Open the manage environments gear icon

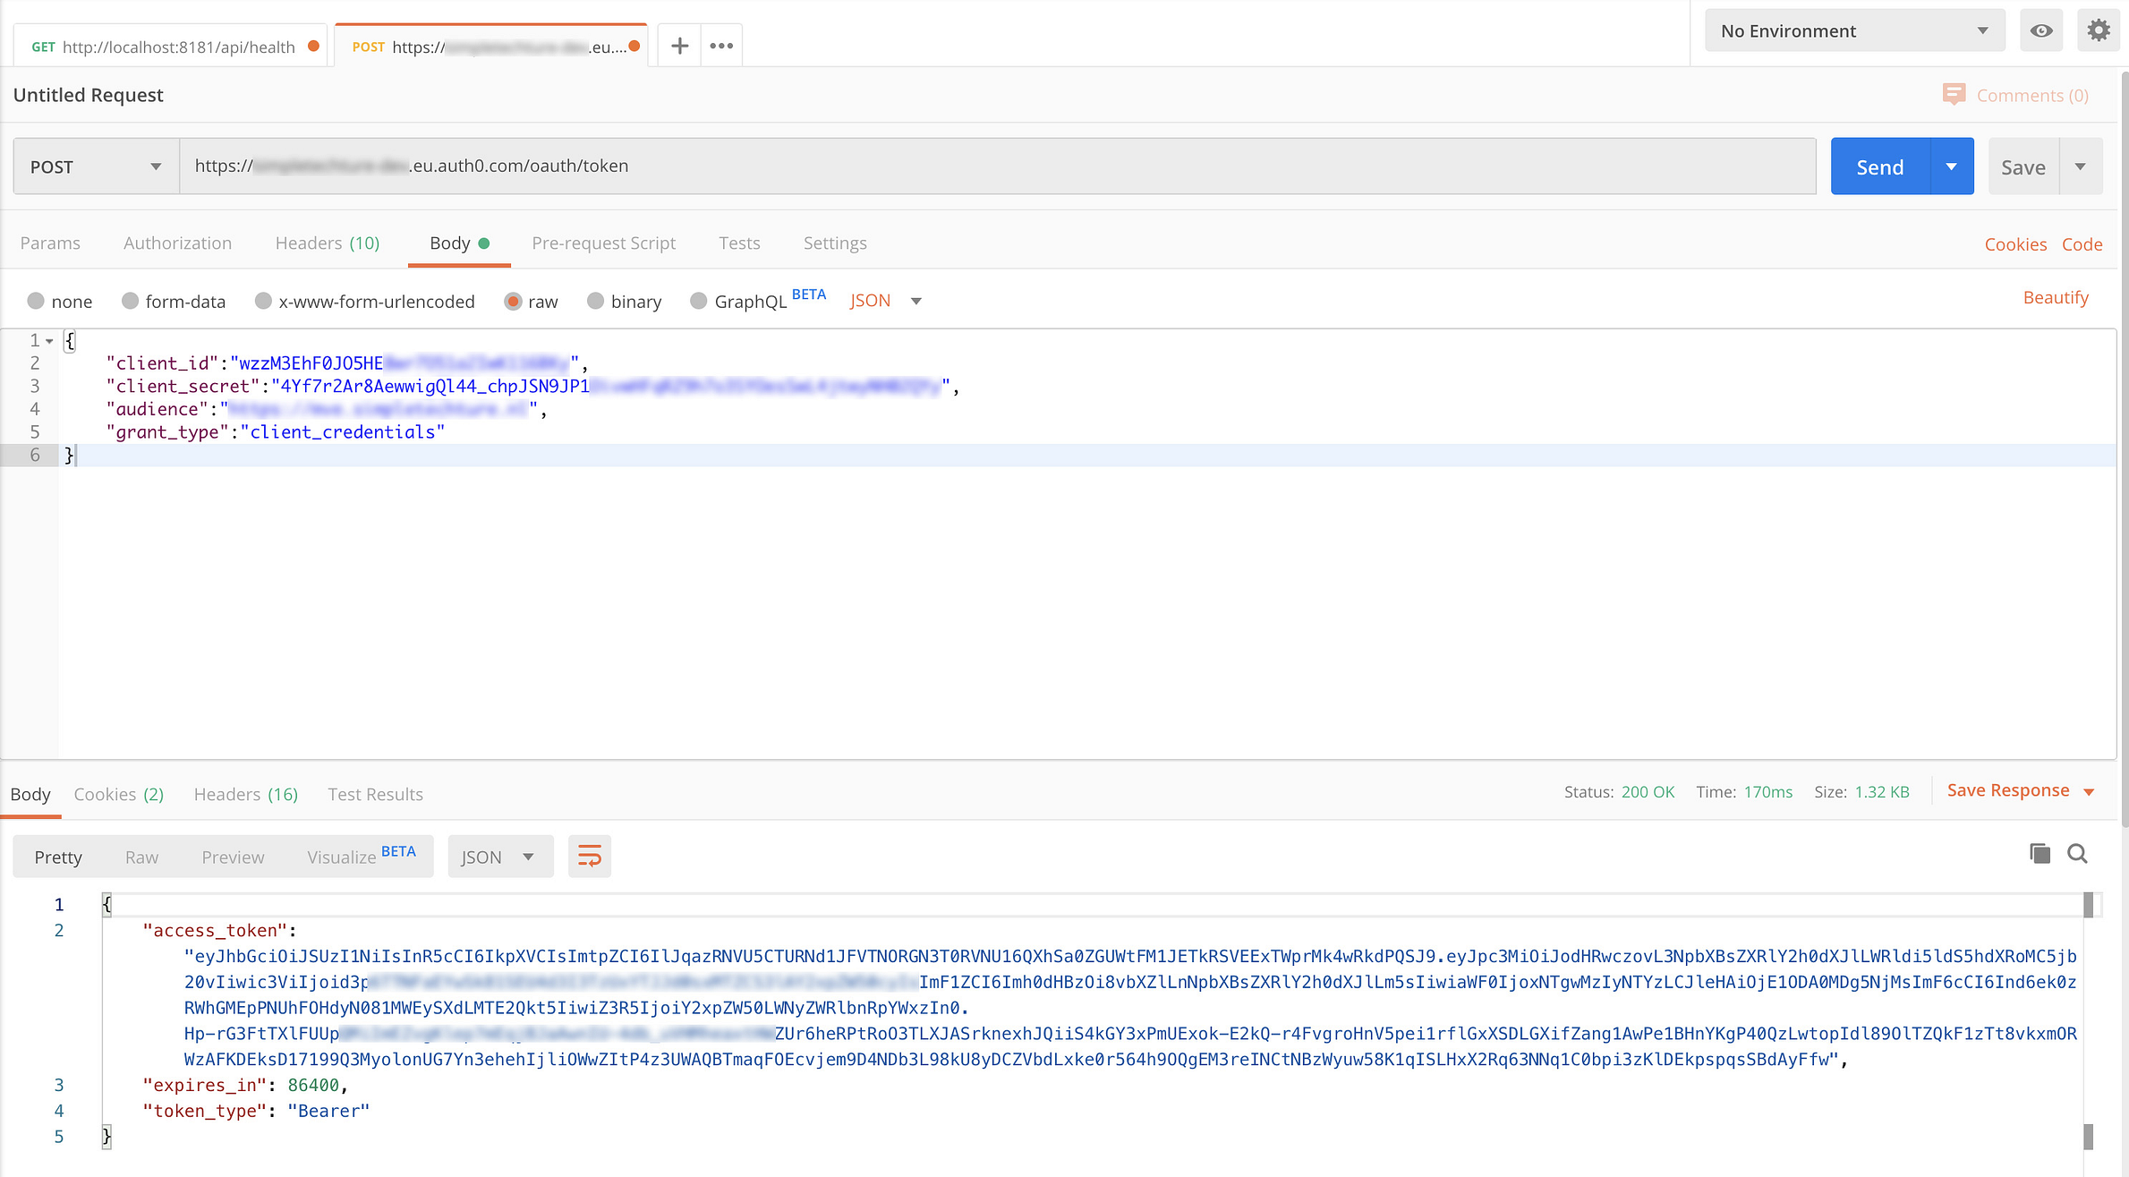2099,31
